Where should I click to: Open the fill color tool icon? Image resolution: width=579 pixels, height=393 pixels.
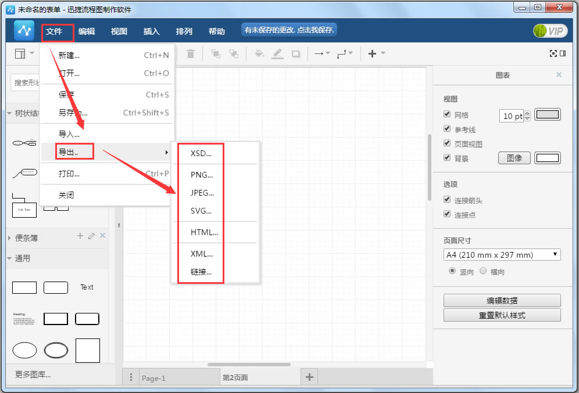259,53
